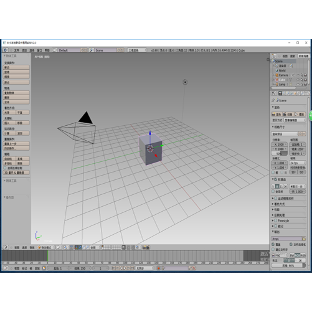Viewport: 312px width, 312px height.
Task: Click the outliner horizontal scrollbar
Action: tap(283, 88)
